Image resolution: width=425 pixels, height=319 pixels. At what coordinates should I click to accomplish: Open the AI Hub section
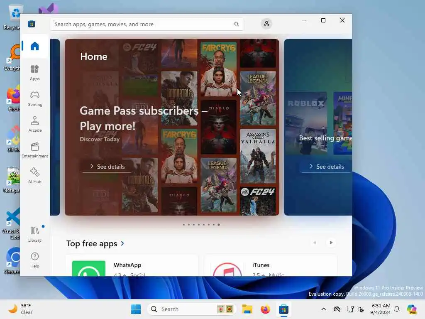(35, 176)
